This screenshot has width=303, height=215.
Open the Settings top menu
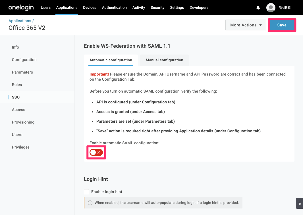coord(177,8)
